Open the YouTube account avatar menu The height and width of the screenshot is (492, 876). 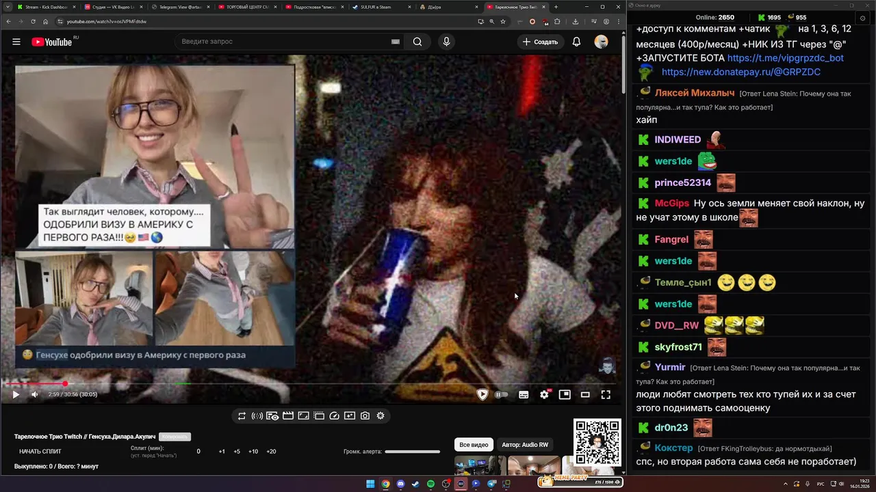pos(601,42)
